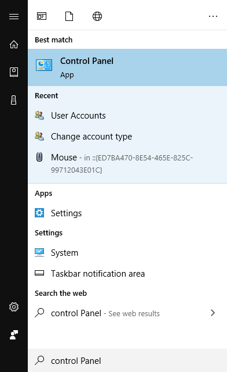Open the Mouse recent result
Viewport: 227px width, 372px height.
127,164
